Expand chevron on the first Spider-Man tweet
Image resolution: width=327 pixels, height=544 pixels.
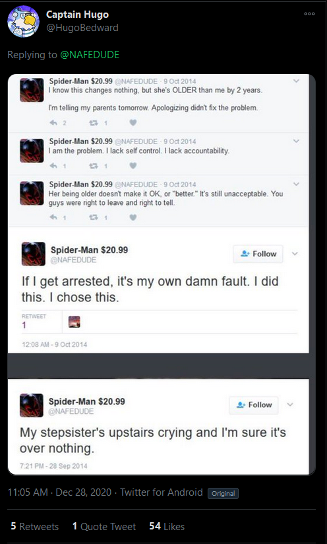point(296,81)
